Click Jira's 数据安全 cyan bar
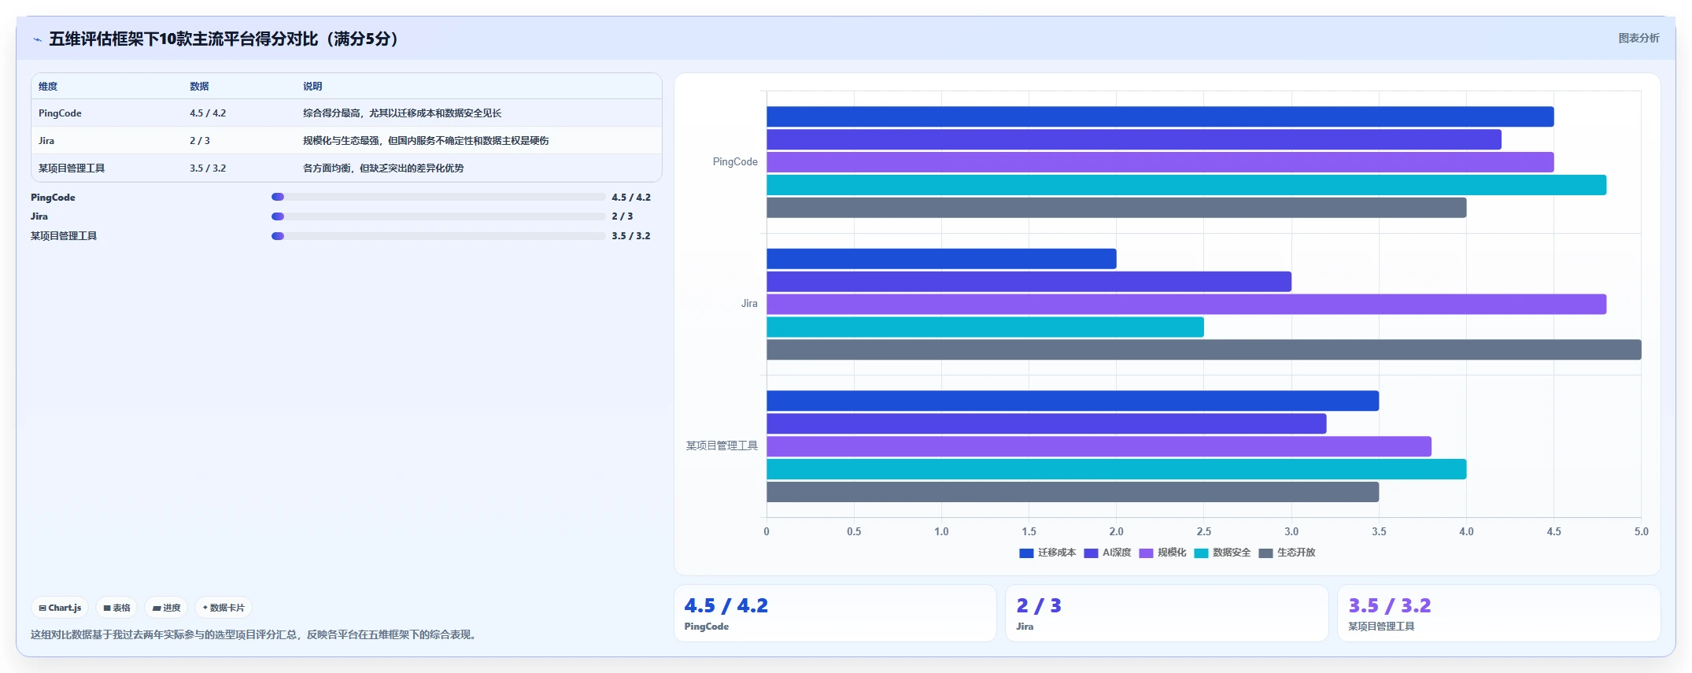Image resolution: width=1692 pixels, height=673 pixels. click(x=985, y=327)
